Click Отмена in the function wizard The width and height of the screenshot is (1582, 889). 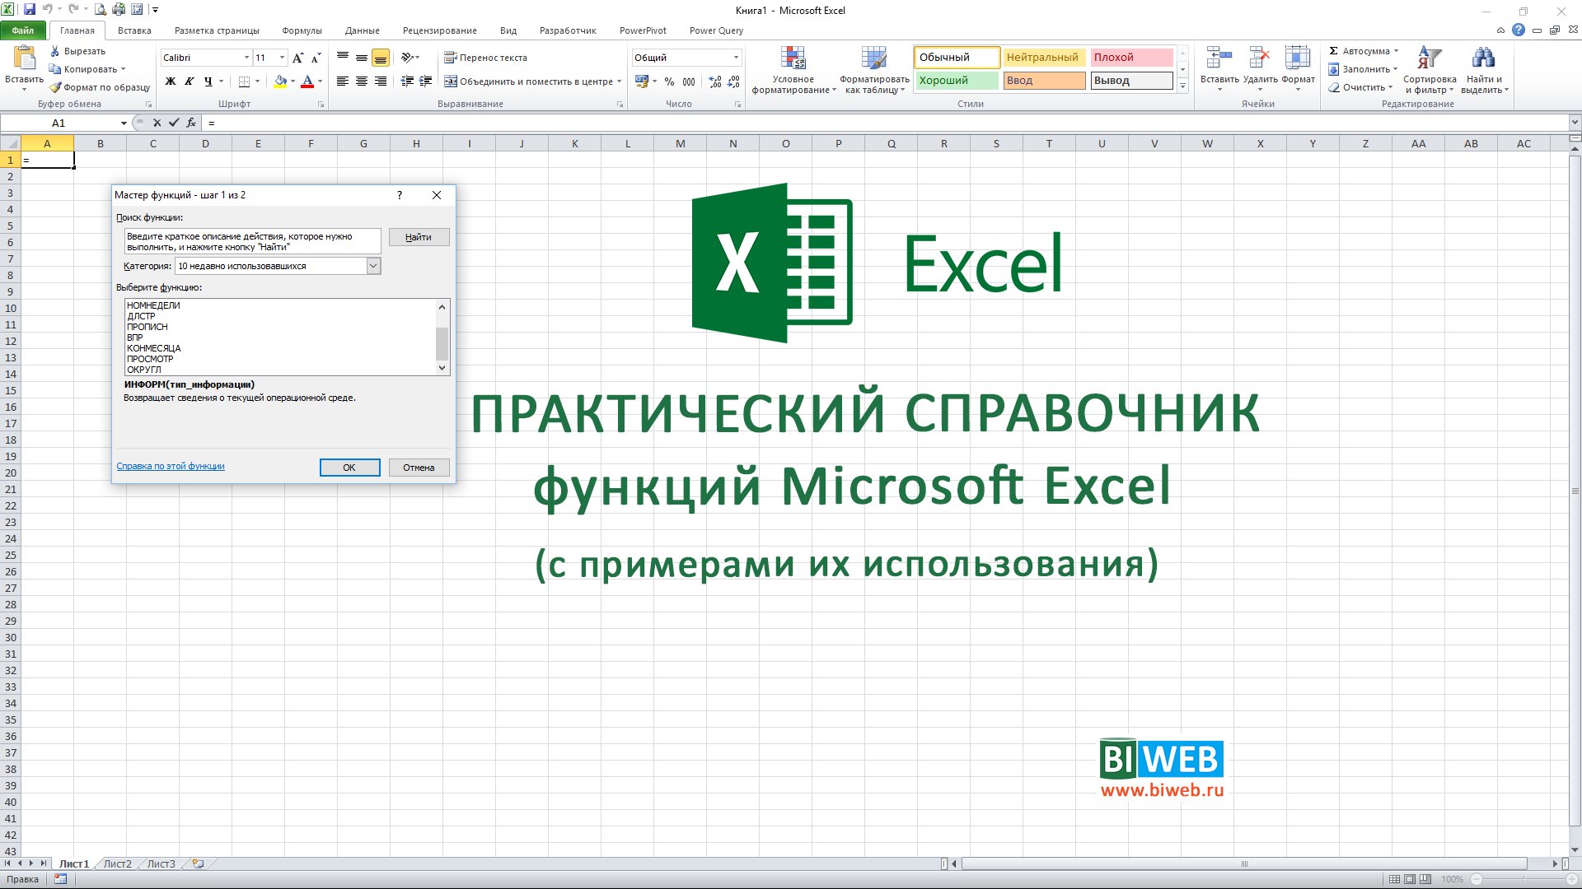419,468
